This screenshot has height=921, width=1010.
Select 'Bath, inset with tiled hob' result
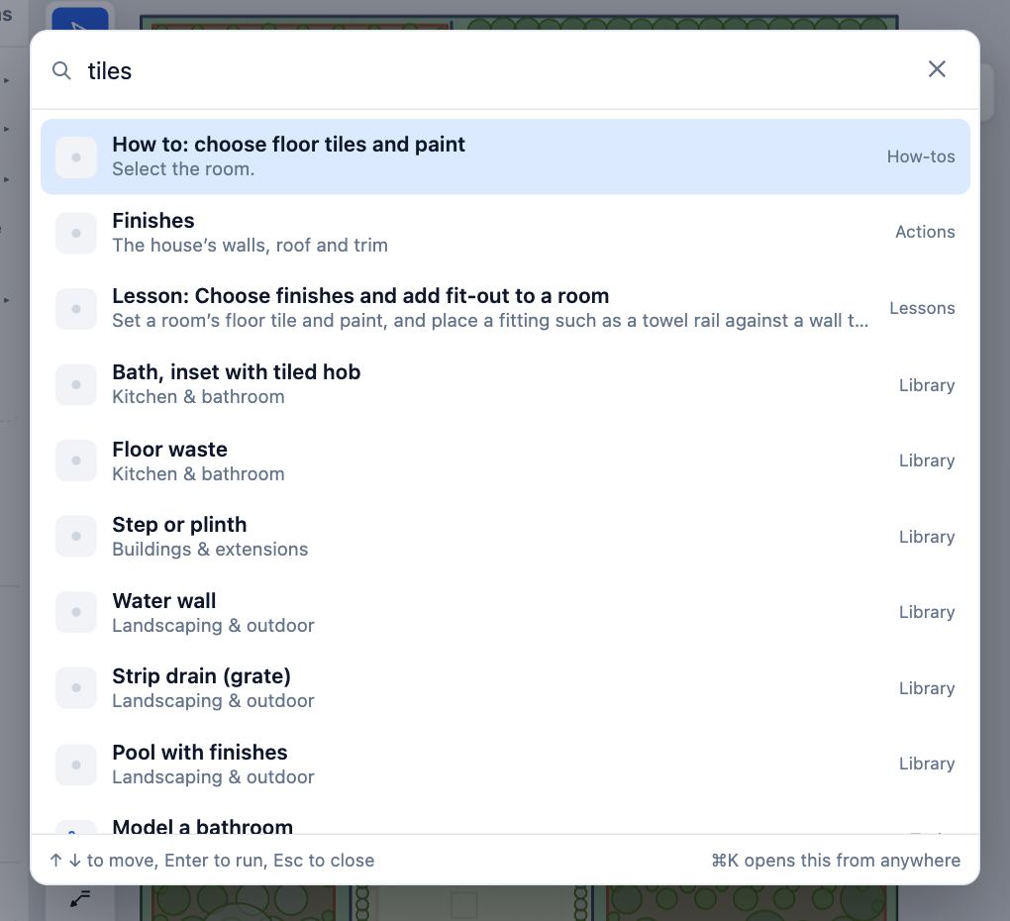click(x=505, y=384)
